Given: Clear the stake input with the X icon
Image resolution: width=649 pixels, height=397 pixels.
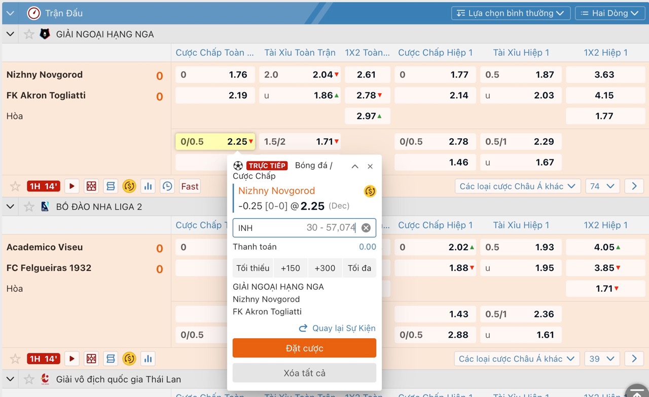Looking at the screenshot, I should [366, 228].
